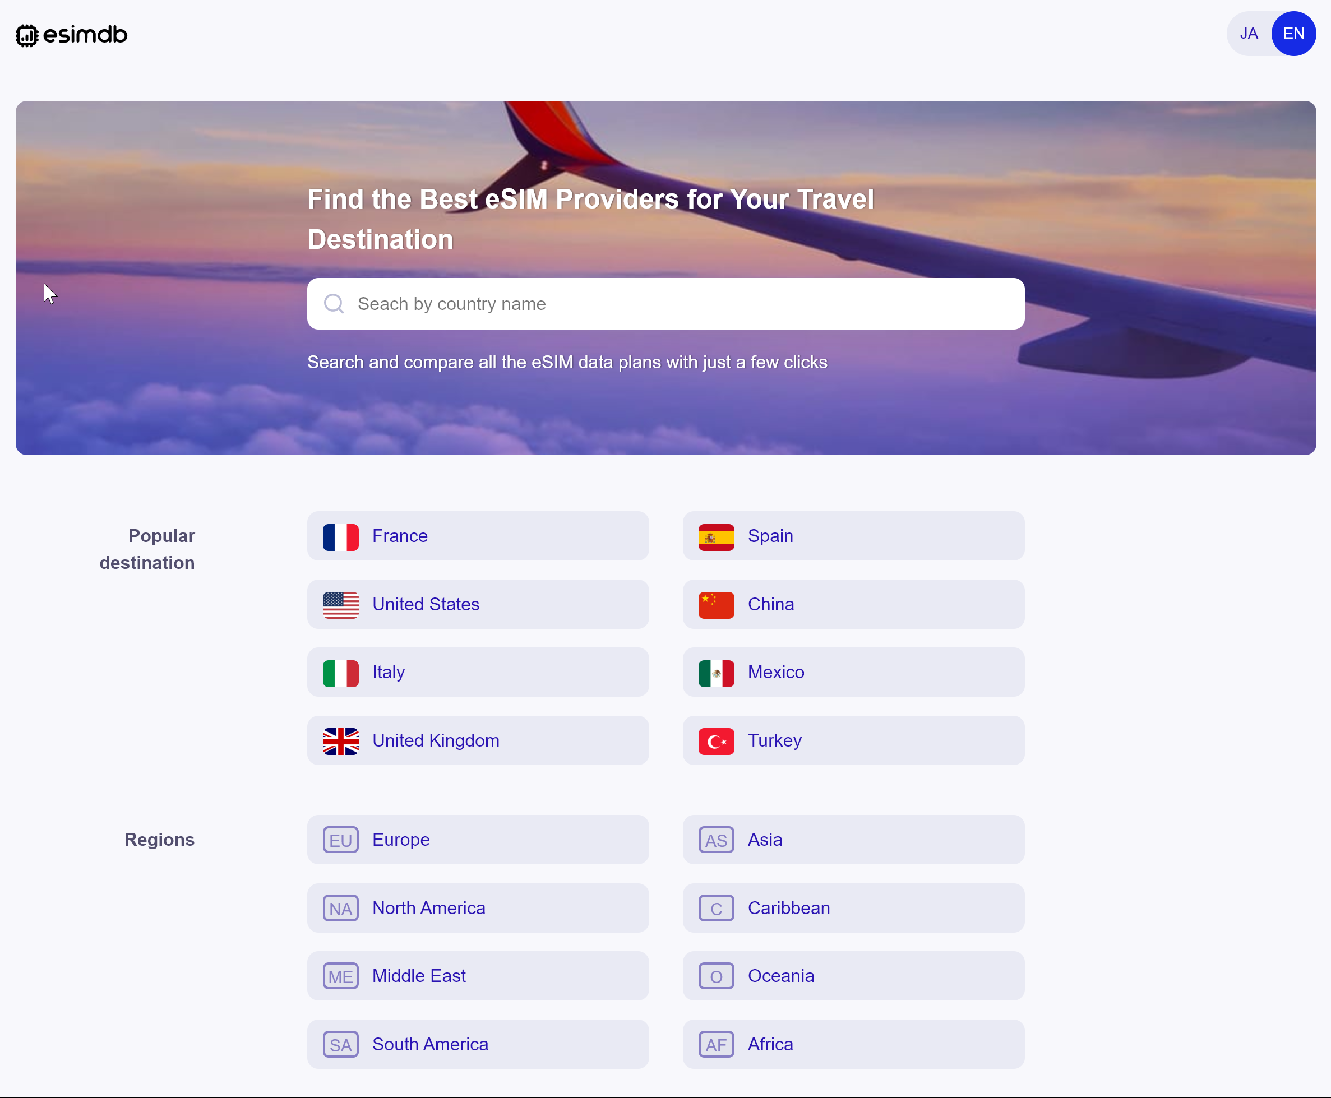Open the North America region
Screen dimensions: 1331x1098
tap(478, 908)
